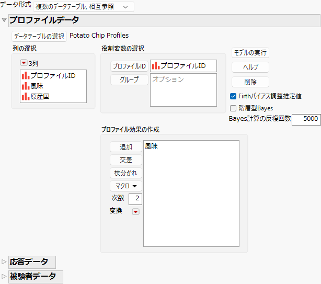Collapse the プロファイルデータ section
The image size is (321, 284).
click(x=4, y=20)
